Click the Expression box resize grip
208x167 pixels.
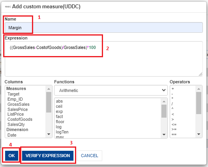[201, 74]
